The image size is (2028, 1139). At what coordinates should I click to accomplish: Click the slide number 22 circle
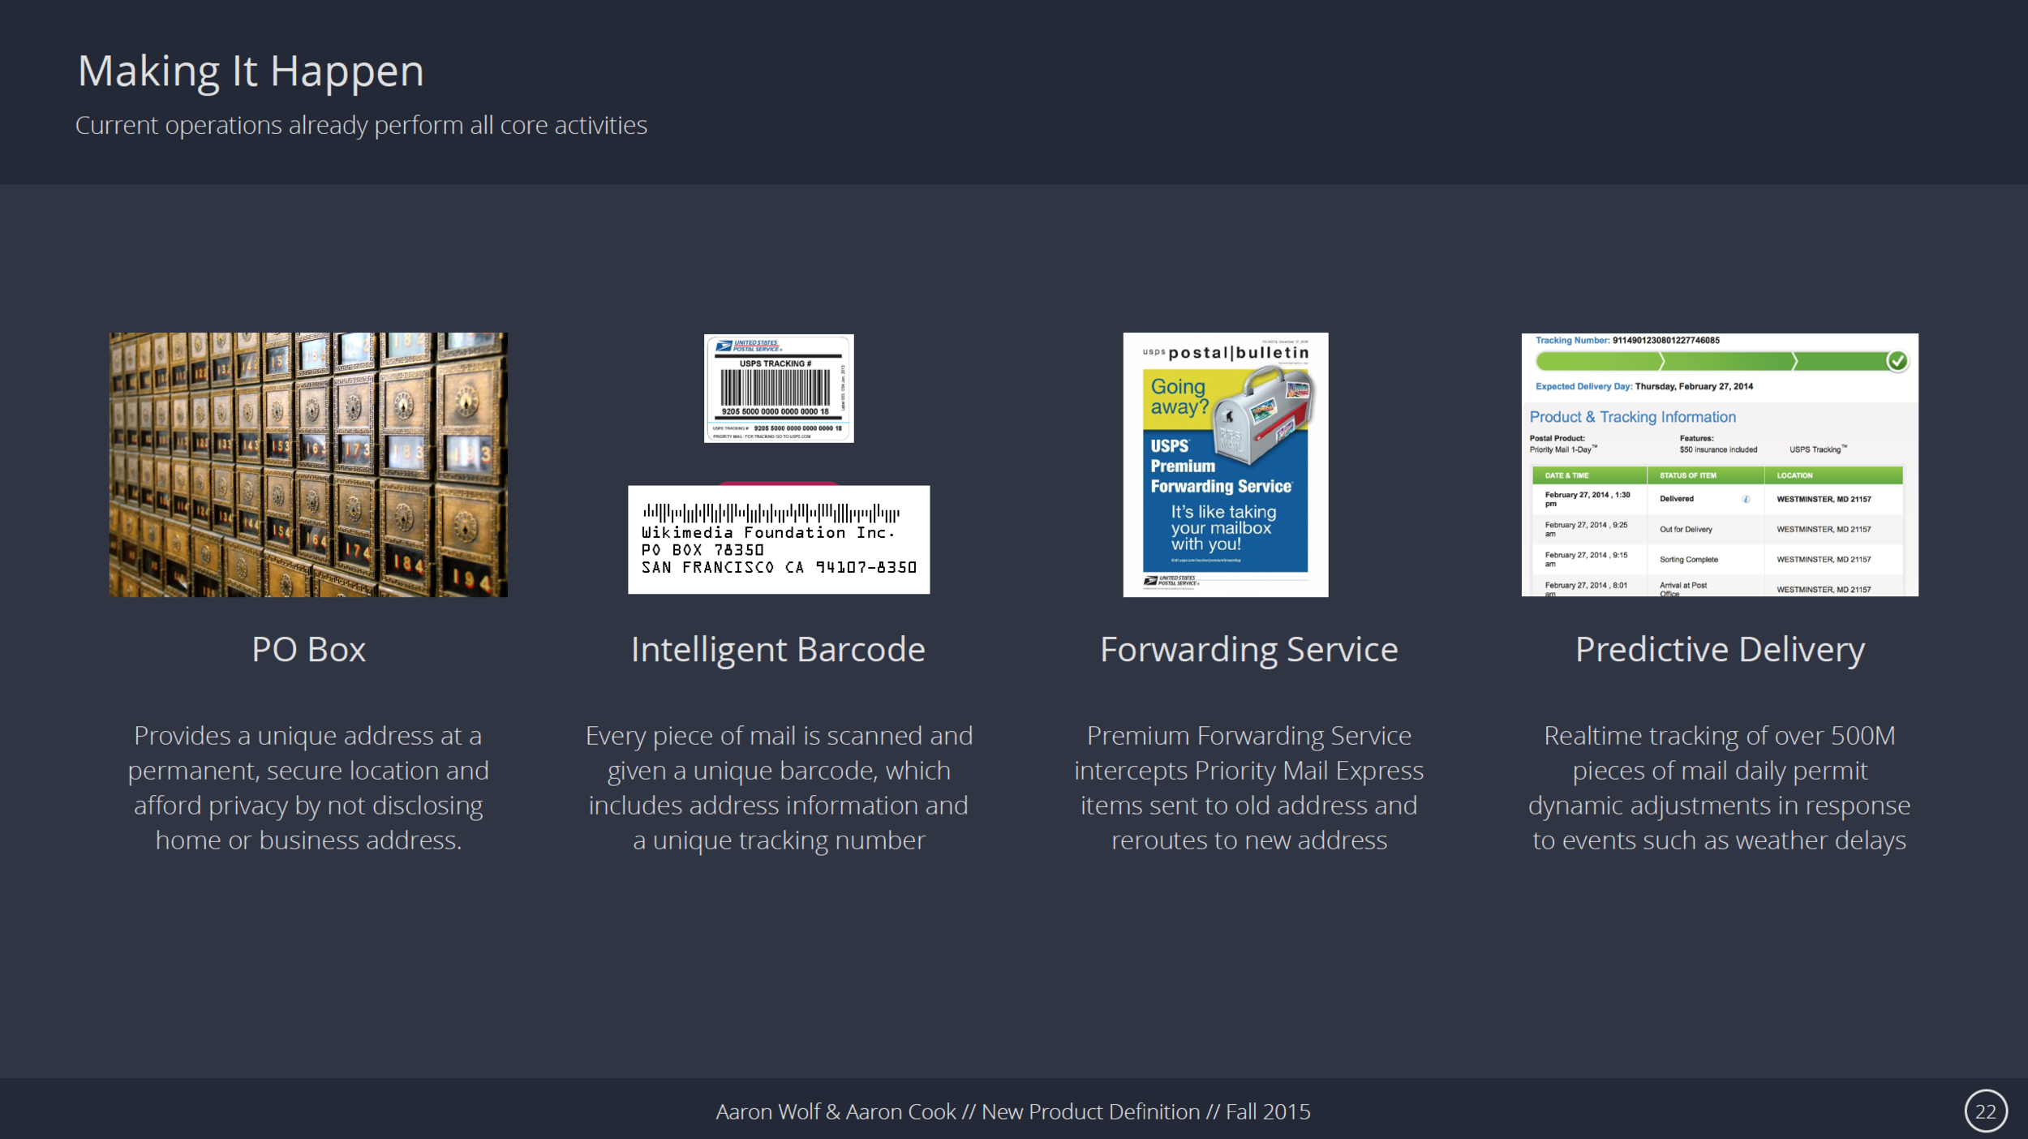[1986, 1111]
